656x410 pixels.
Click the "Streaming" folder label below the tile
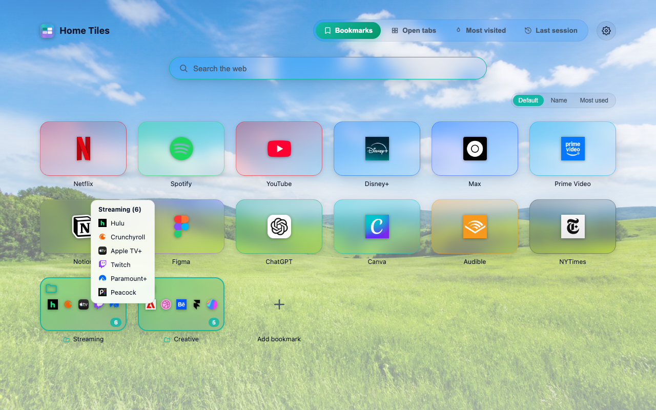pos(88,339)
